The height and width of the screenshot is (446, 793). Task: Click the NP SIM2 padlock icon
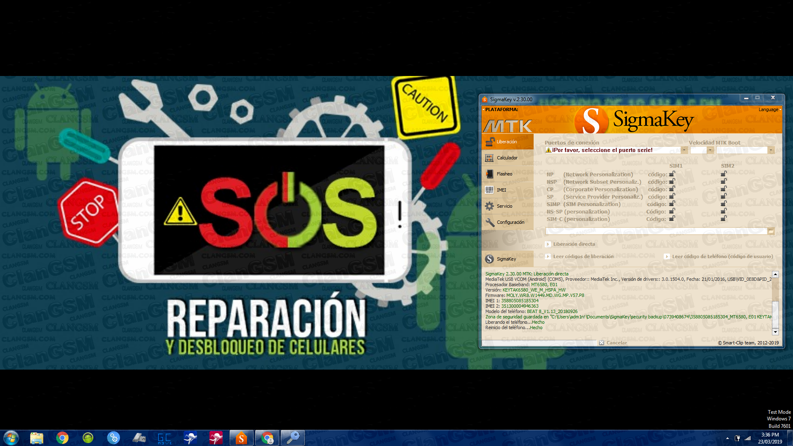(x=724, y=174)
